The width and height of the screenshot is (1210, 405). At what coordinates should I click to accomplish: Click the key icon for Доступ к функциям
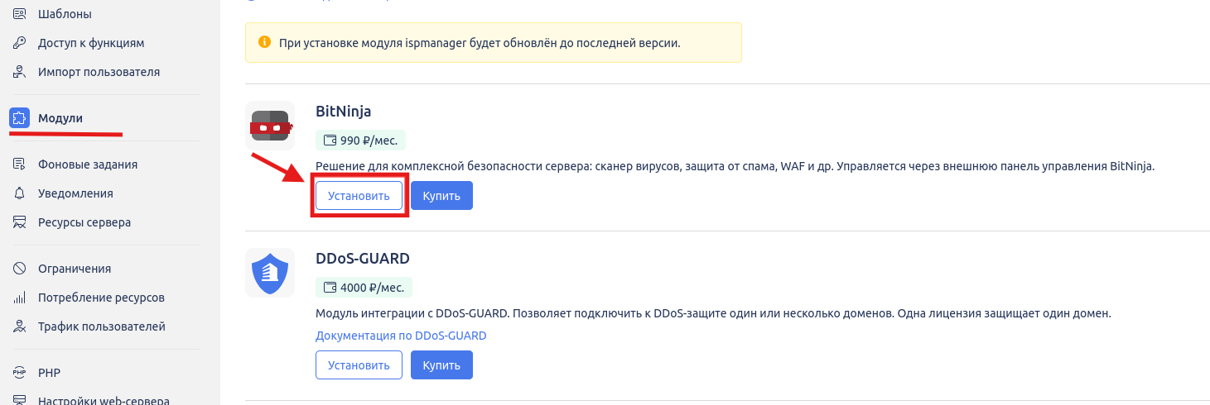(x=20, y=43)
